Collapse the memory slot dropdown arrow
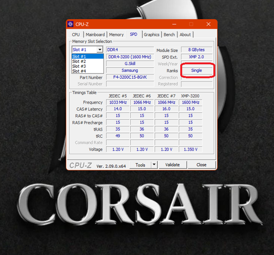The image size is (274, 255). [100, 50]
